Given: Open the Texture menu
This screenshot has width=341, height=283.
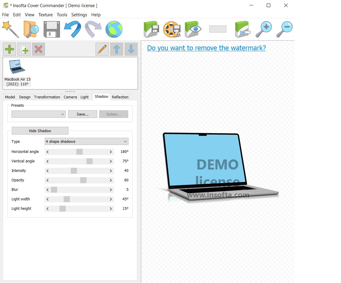Looking at the screenshot, I should (x=46, y=15).
